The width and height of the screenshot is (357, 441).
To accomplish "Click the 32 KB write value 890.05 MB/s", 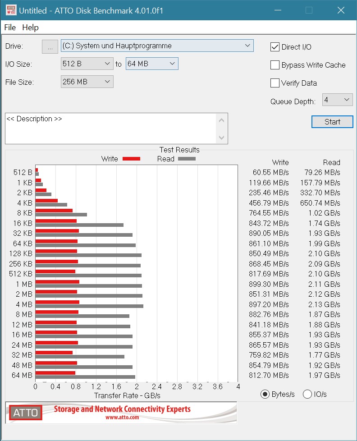I will click(x=269, y=233).
